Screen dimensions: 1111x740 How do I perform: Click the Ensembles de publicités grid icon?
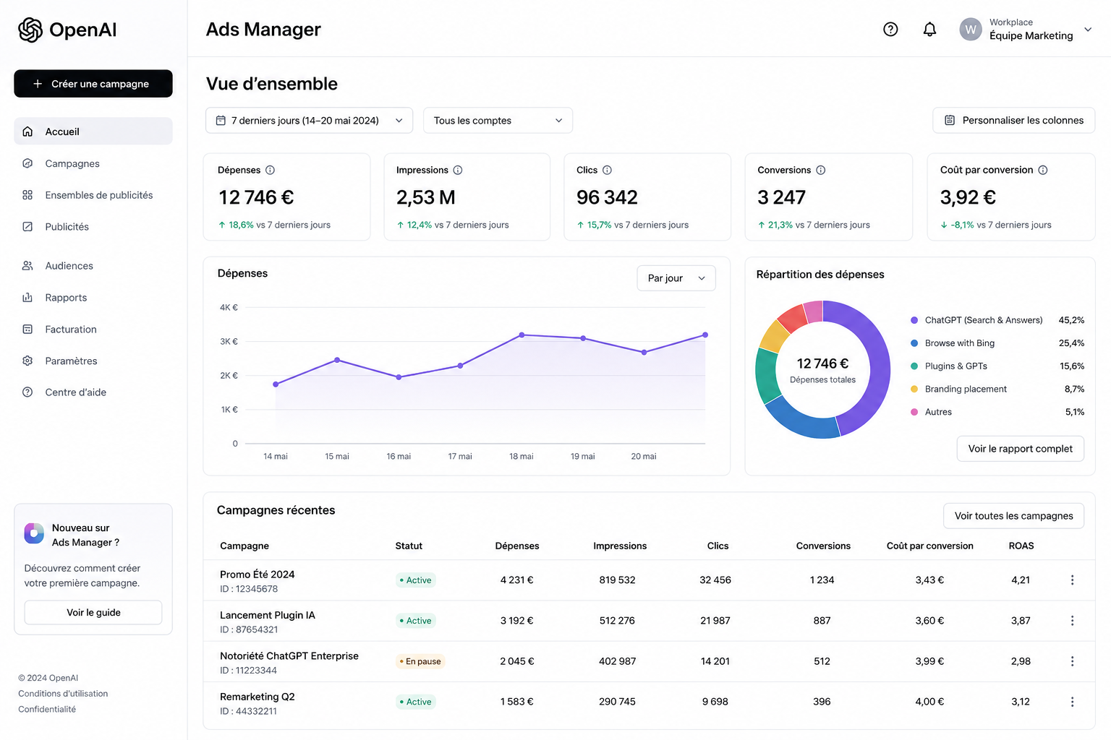click(27, 195)
